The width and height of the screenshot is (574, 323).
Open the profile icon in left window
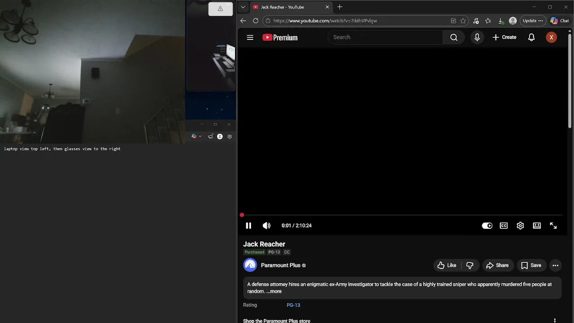(220, 136)
